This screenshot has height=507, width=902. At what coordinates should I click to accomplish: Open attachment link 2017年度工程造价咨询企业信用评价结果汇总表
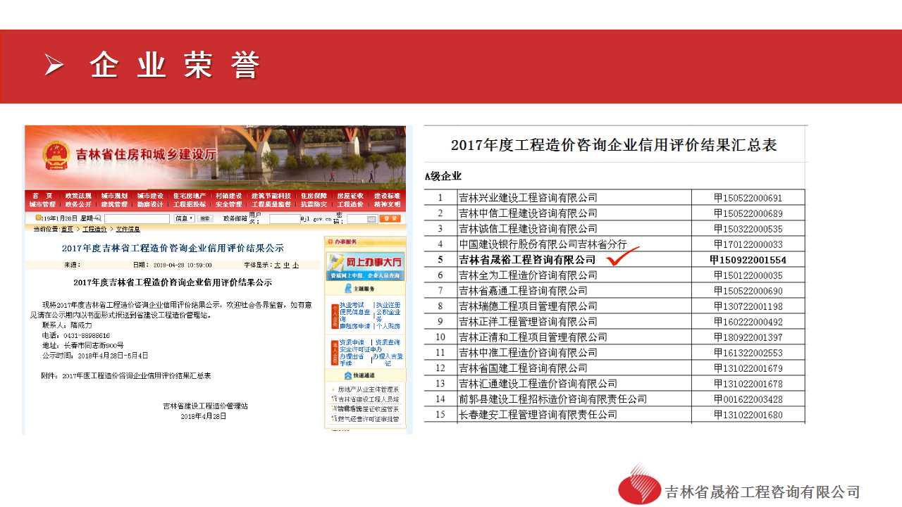(135, 376)
